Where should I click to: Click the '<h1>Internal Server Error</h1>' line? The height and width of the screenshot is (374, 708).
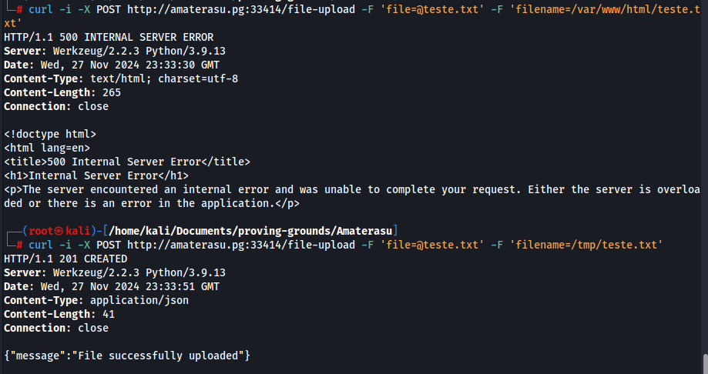click(96, 175)
